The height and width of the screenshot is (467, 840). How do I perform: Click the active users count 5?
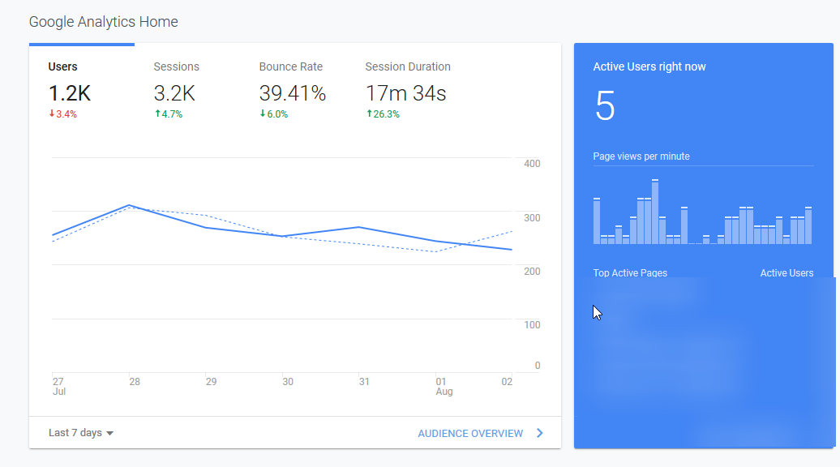tap(605, 106)
